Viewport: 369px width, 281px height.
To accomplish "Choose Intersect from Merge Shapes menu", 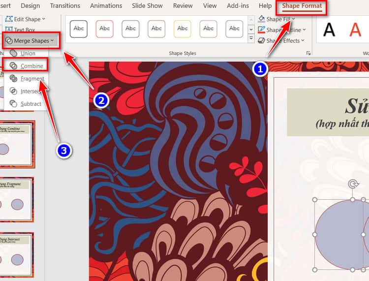I will coord(26,91).
